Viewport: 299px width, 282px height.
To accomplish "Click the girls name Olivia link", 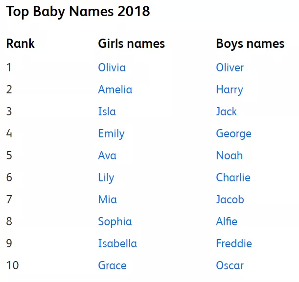I will pos(112,68).
